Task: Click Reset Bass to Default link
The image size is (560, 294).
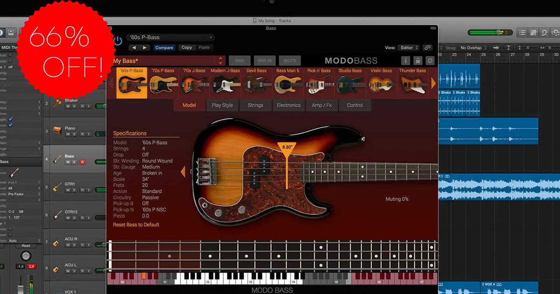Action: coord(136,224)
